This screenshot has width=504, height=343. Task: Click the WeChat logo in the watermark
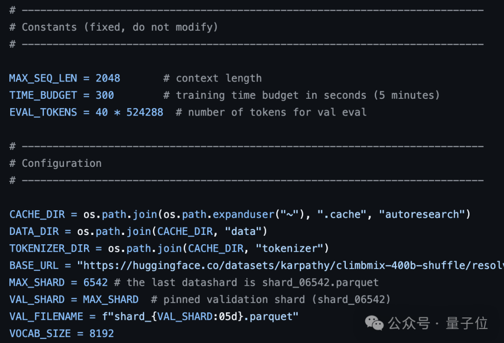coord(374,322)
